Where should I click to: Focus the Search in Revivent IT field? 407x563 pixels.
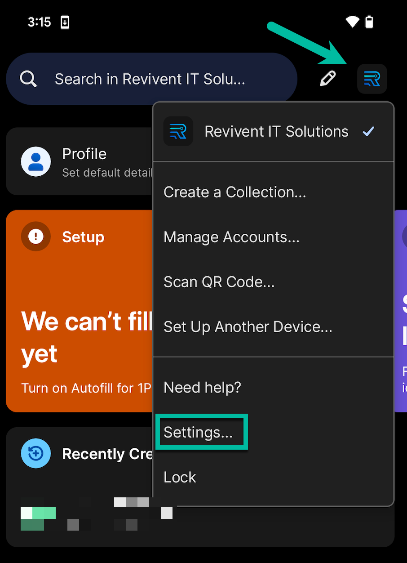coord(151,79)
